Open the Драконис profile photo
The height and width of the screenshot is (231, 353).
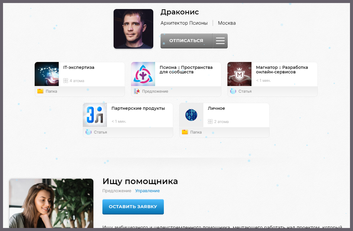click(133, 29)
